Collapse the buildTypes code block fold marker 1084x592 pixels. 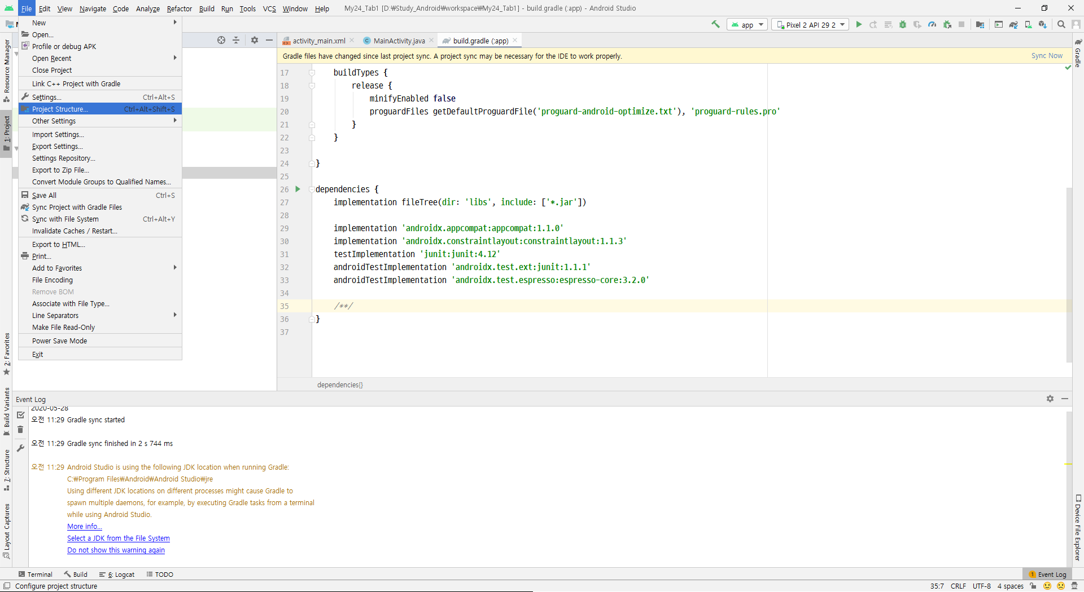[x=312, y=73]
